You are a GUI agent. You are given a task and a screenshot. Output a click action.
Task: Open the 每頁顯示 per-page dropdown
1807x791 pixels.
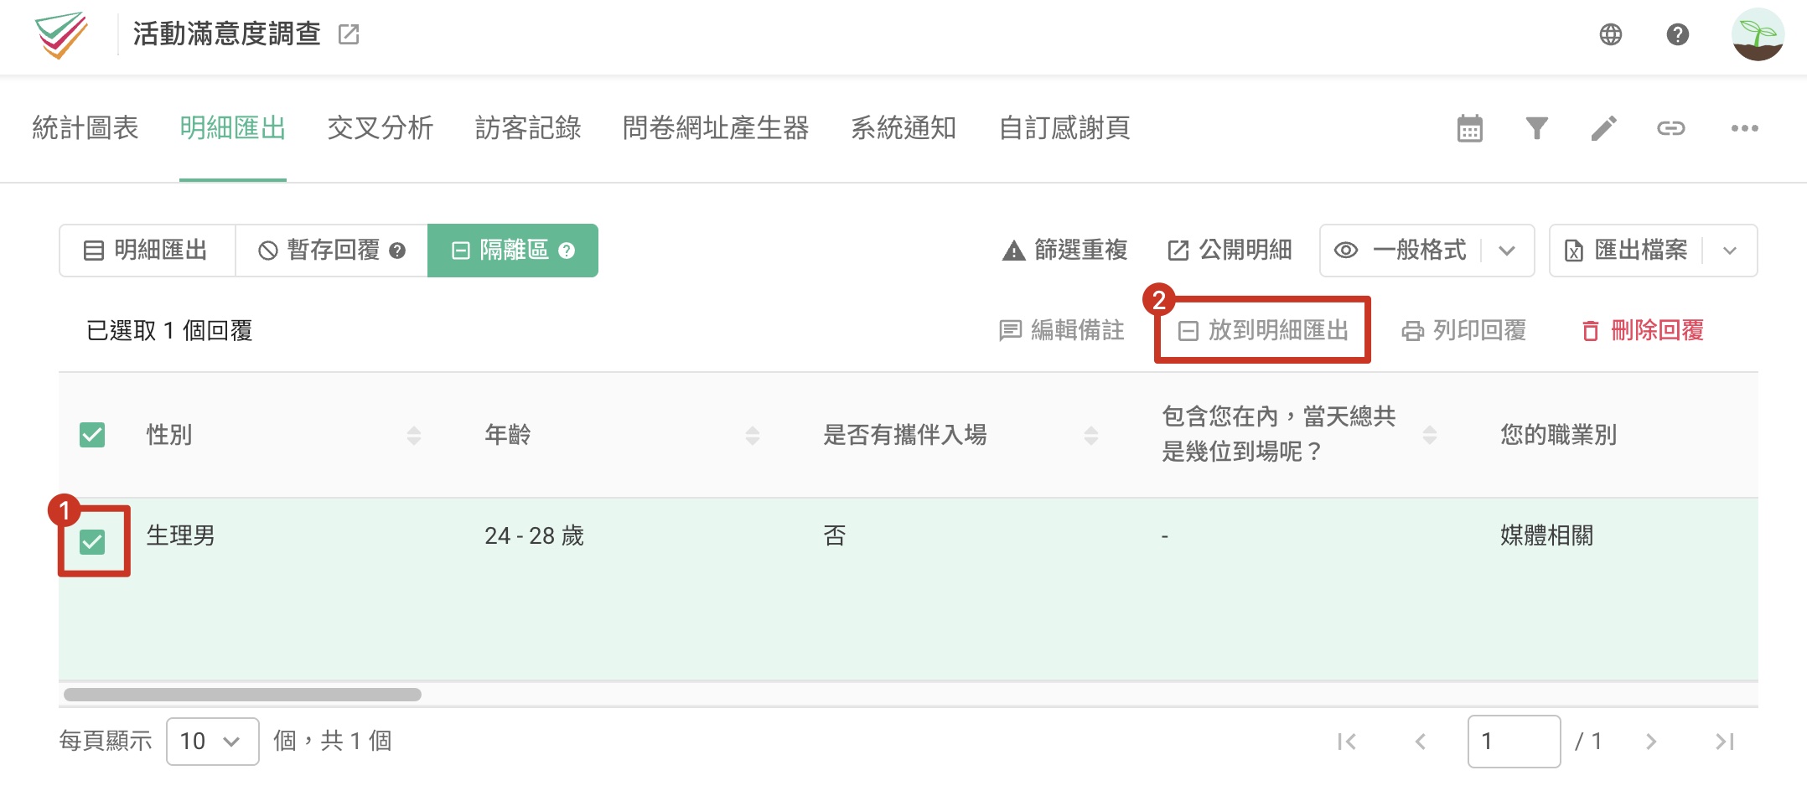tap(212, 741)
